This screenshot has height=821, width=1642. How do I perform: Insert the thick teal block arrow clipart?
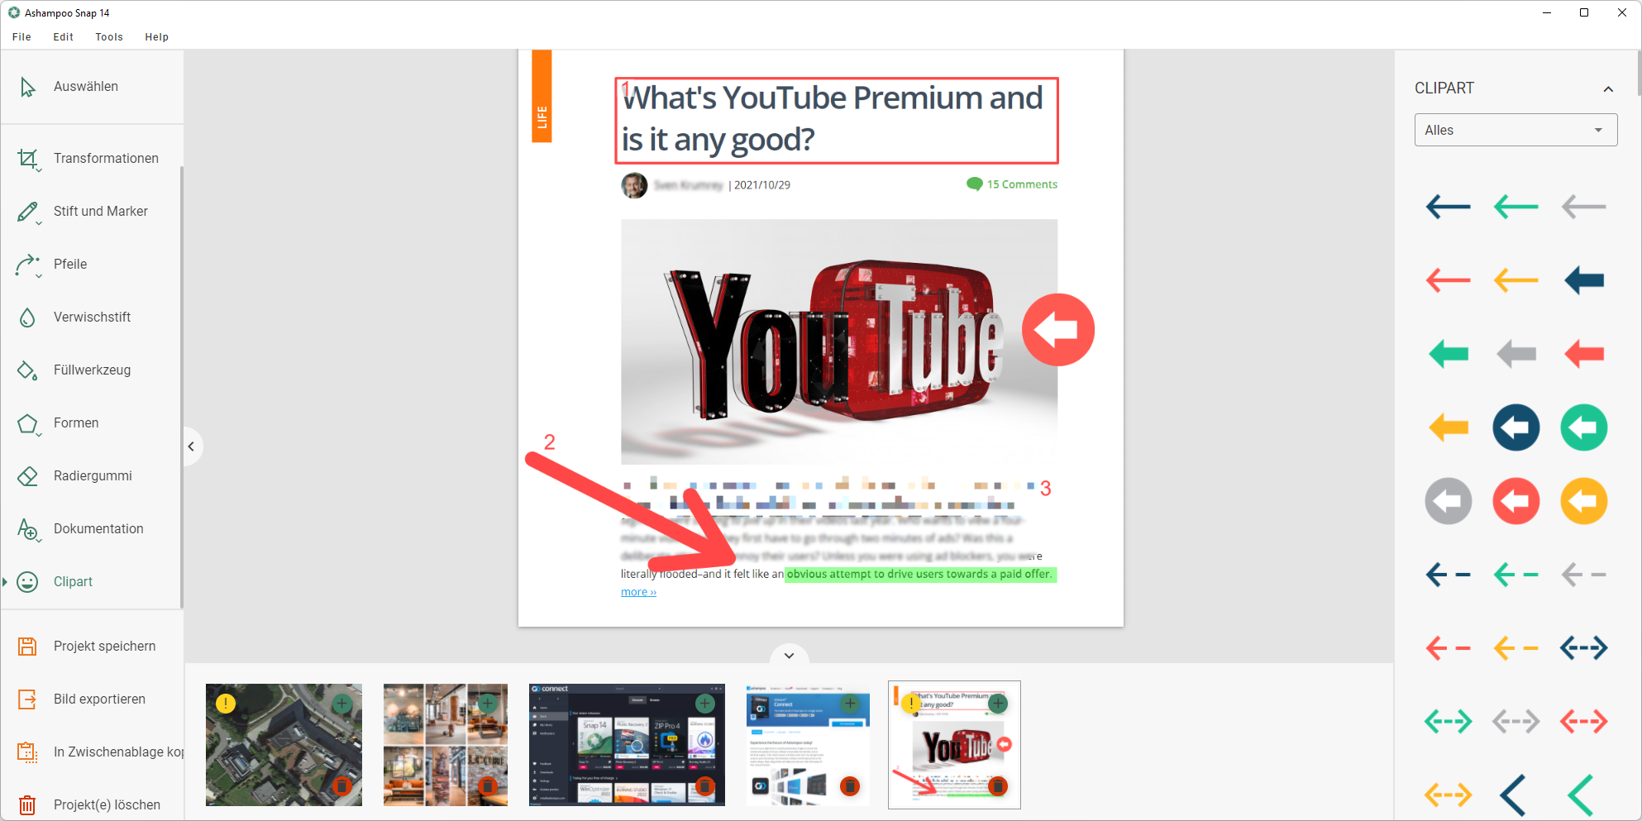pos(1449,354)
